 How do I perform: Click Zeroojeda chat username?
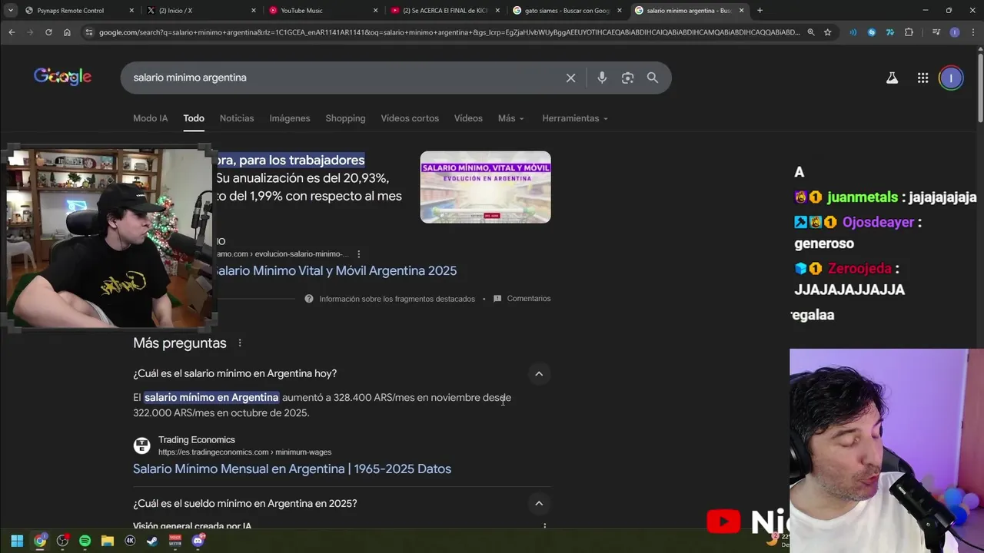(859, 269)
